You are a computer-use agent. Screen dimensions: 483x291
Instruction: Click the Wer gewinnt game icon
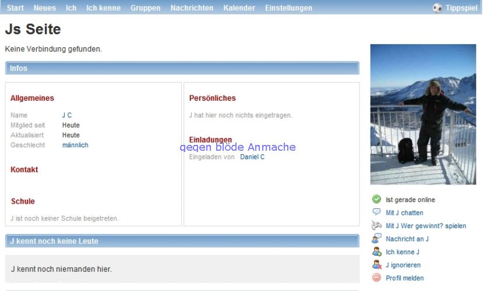point(376,226)
